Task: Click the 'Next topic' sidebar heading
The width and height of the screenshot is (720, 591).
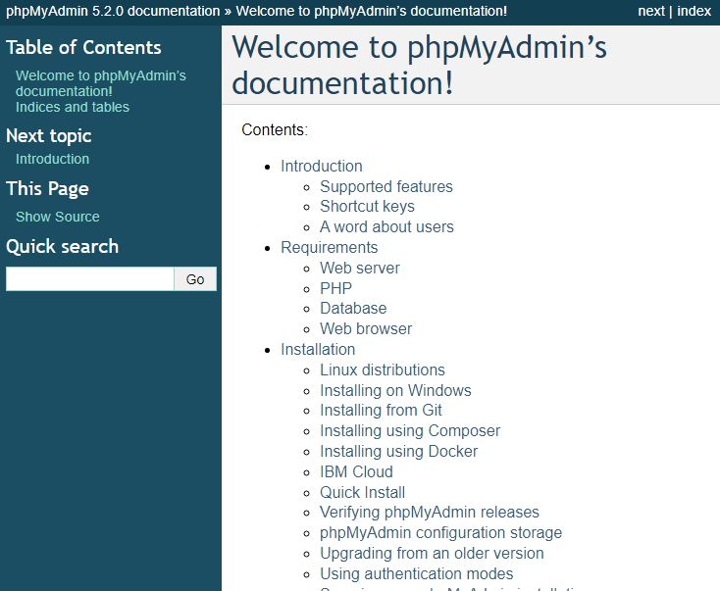Action: 49,136
